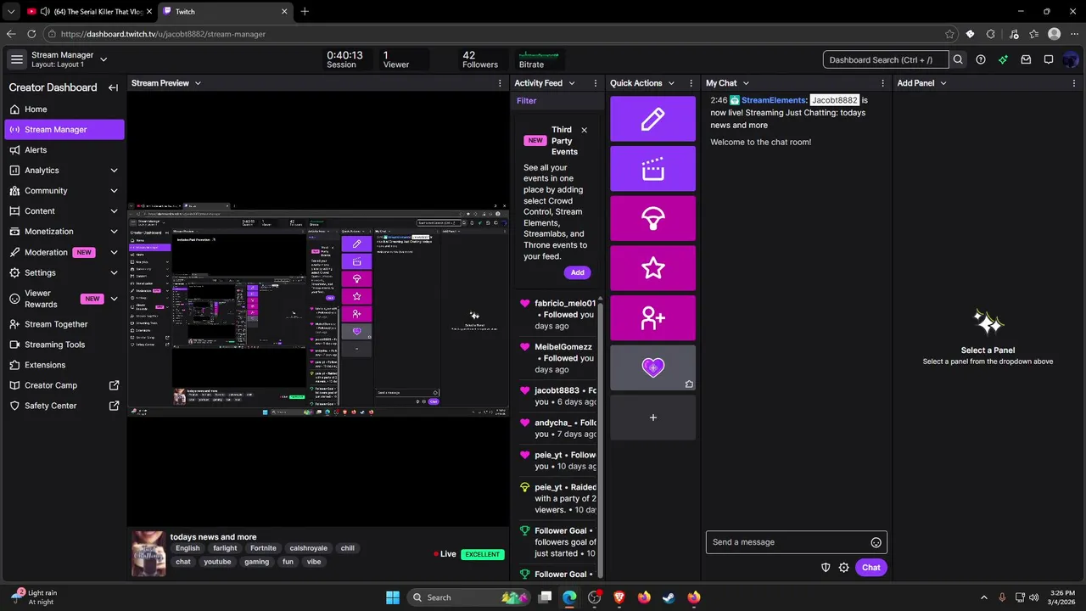Open My Chat panel options menu

point(883,83)
